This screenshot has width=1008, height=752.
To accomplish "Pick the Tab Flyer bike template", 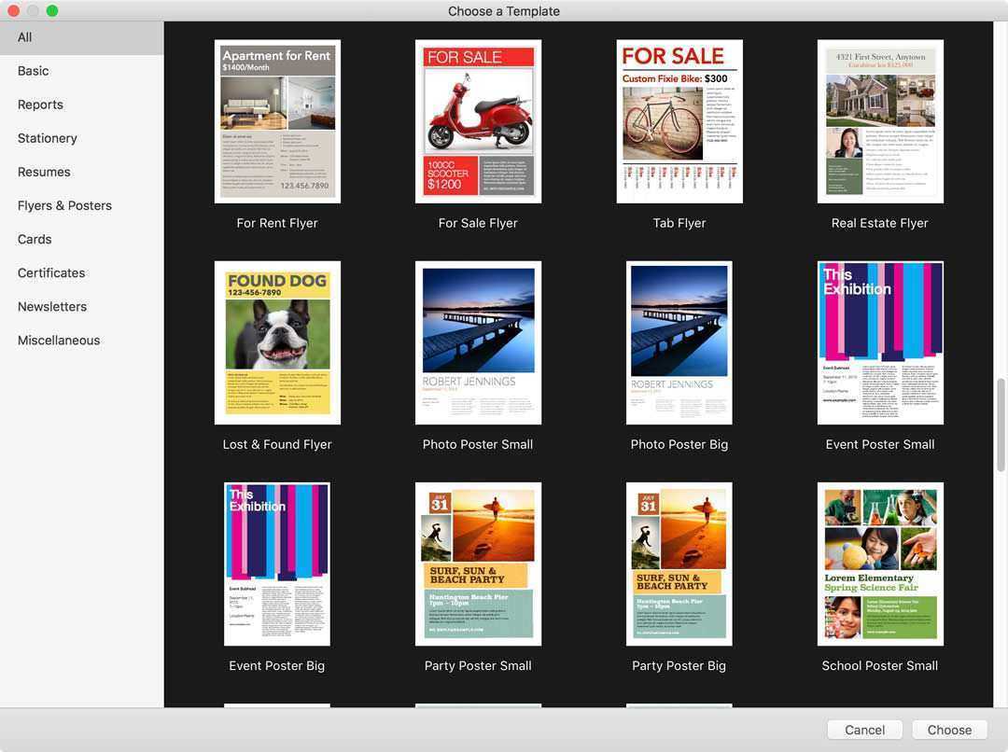I will coord(679,121).
